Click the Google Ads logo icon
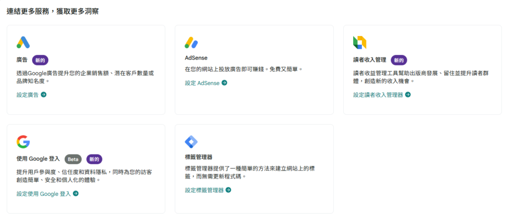505x214 pixels. (23, 42)
